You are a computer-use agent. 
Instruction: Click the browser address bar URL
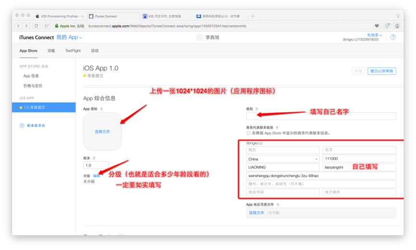pyautogui.click(x=167, y=26)
